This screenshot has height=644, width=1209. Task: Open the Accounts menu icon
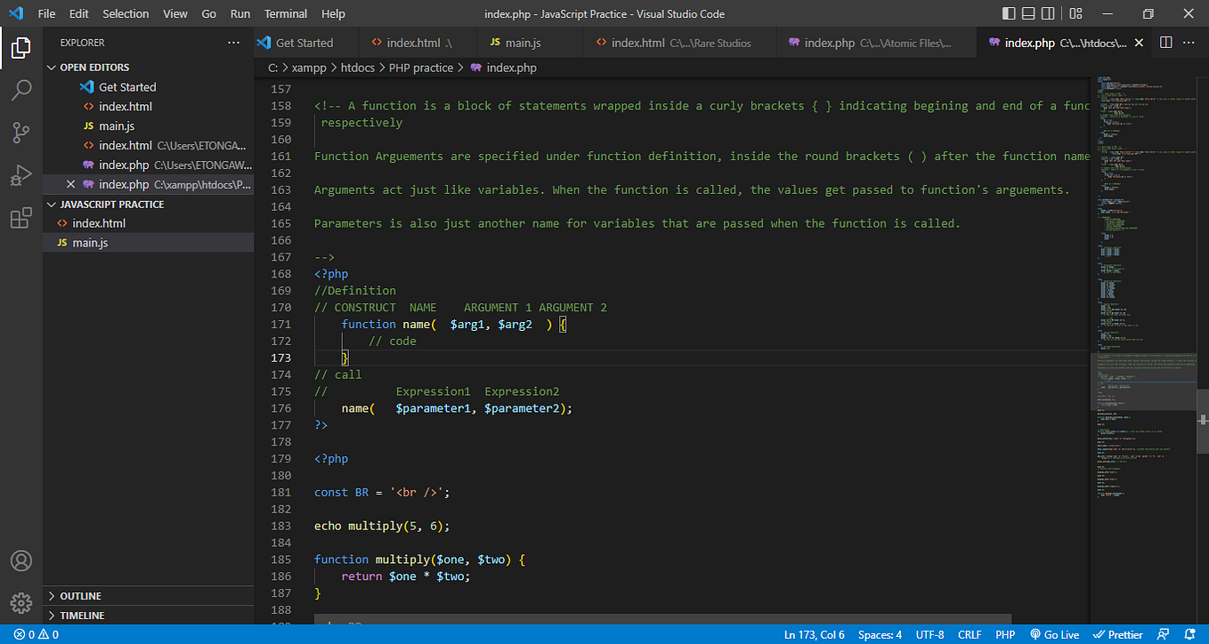[21, 560]
